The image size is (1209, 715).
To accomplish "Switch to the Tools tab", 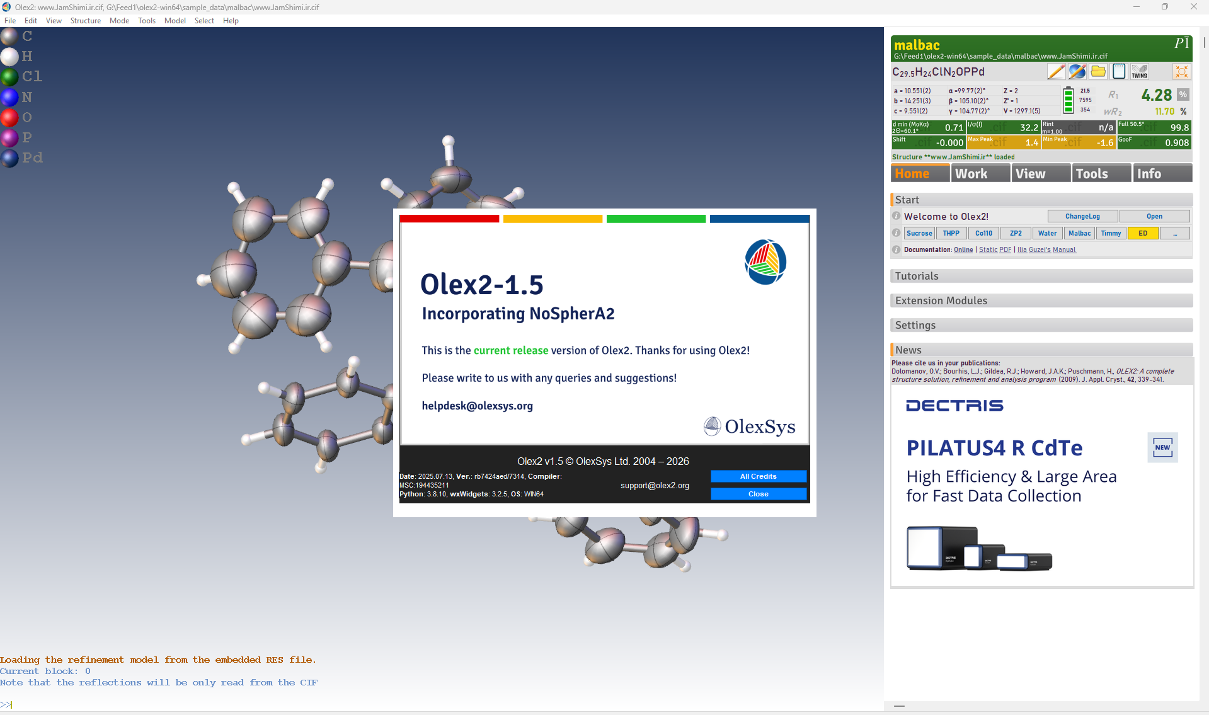I will [x=1102, y=173].
